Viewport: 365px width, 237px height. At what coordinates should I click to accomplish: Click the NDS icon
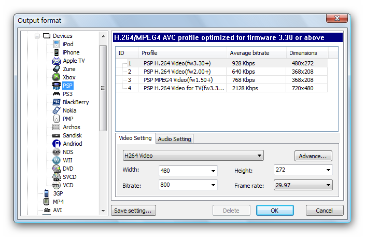(x=57, y=152)
